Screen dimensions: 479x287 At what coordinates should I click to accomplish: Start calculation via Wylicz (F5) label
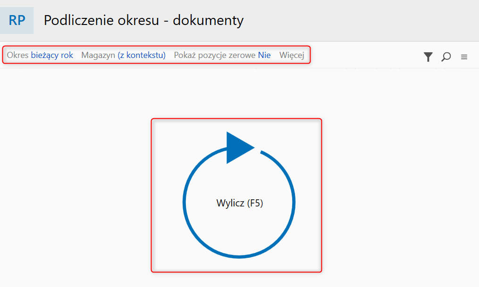pos(240,203)
